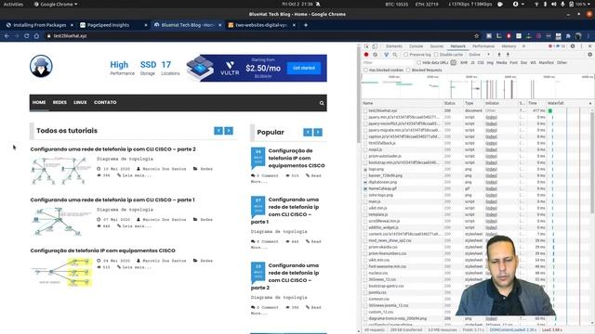Check the Hide data URLs option
Image resolution: width=595 pixels, height=334 pixels.
click(418, 62)
